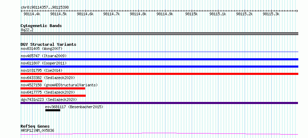Image resolution: width=308 pixels, height=138 pixels.
Task: Click the nsv6417775 red variant bar
Action: coord(53,96)
